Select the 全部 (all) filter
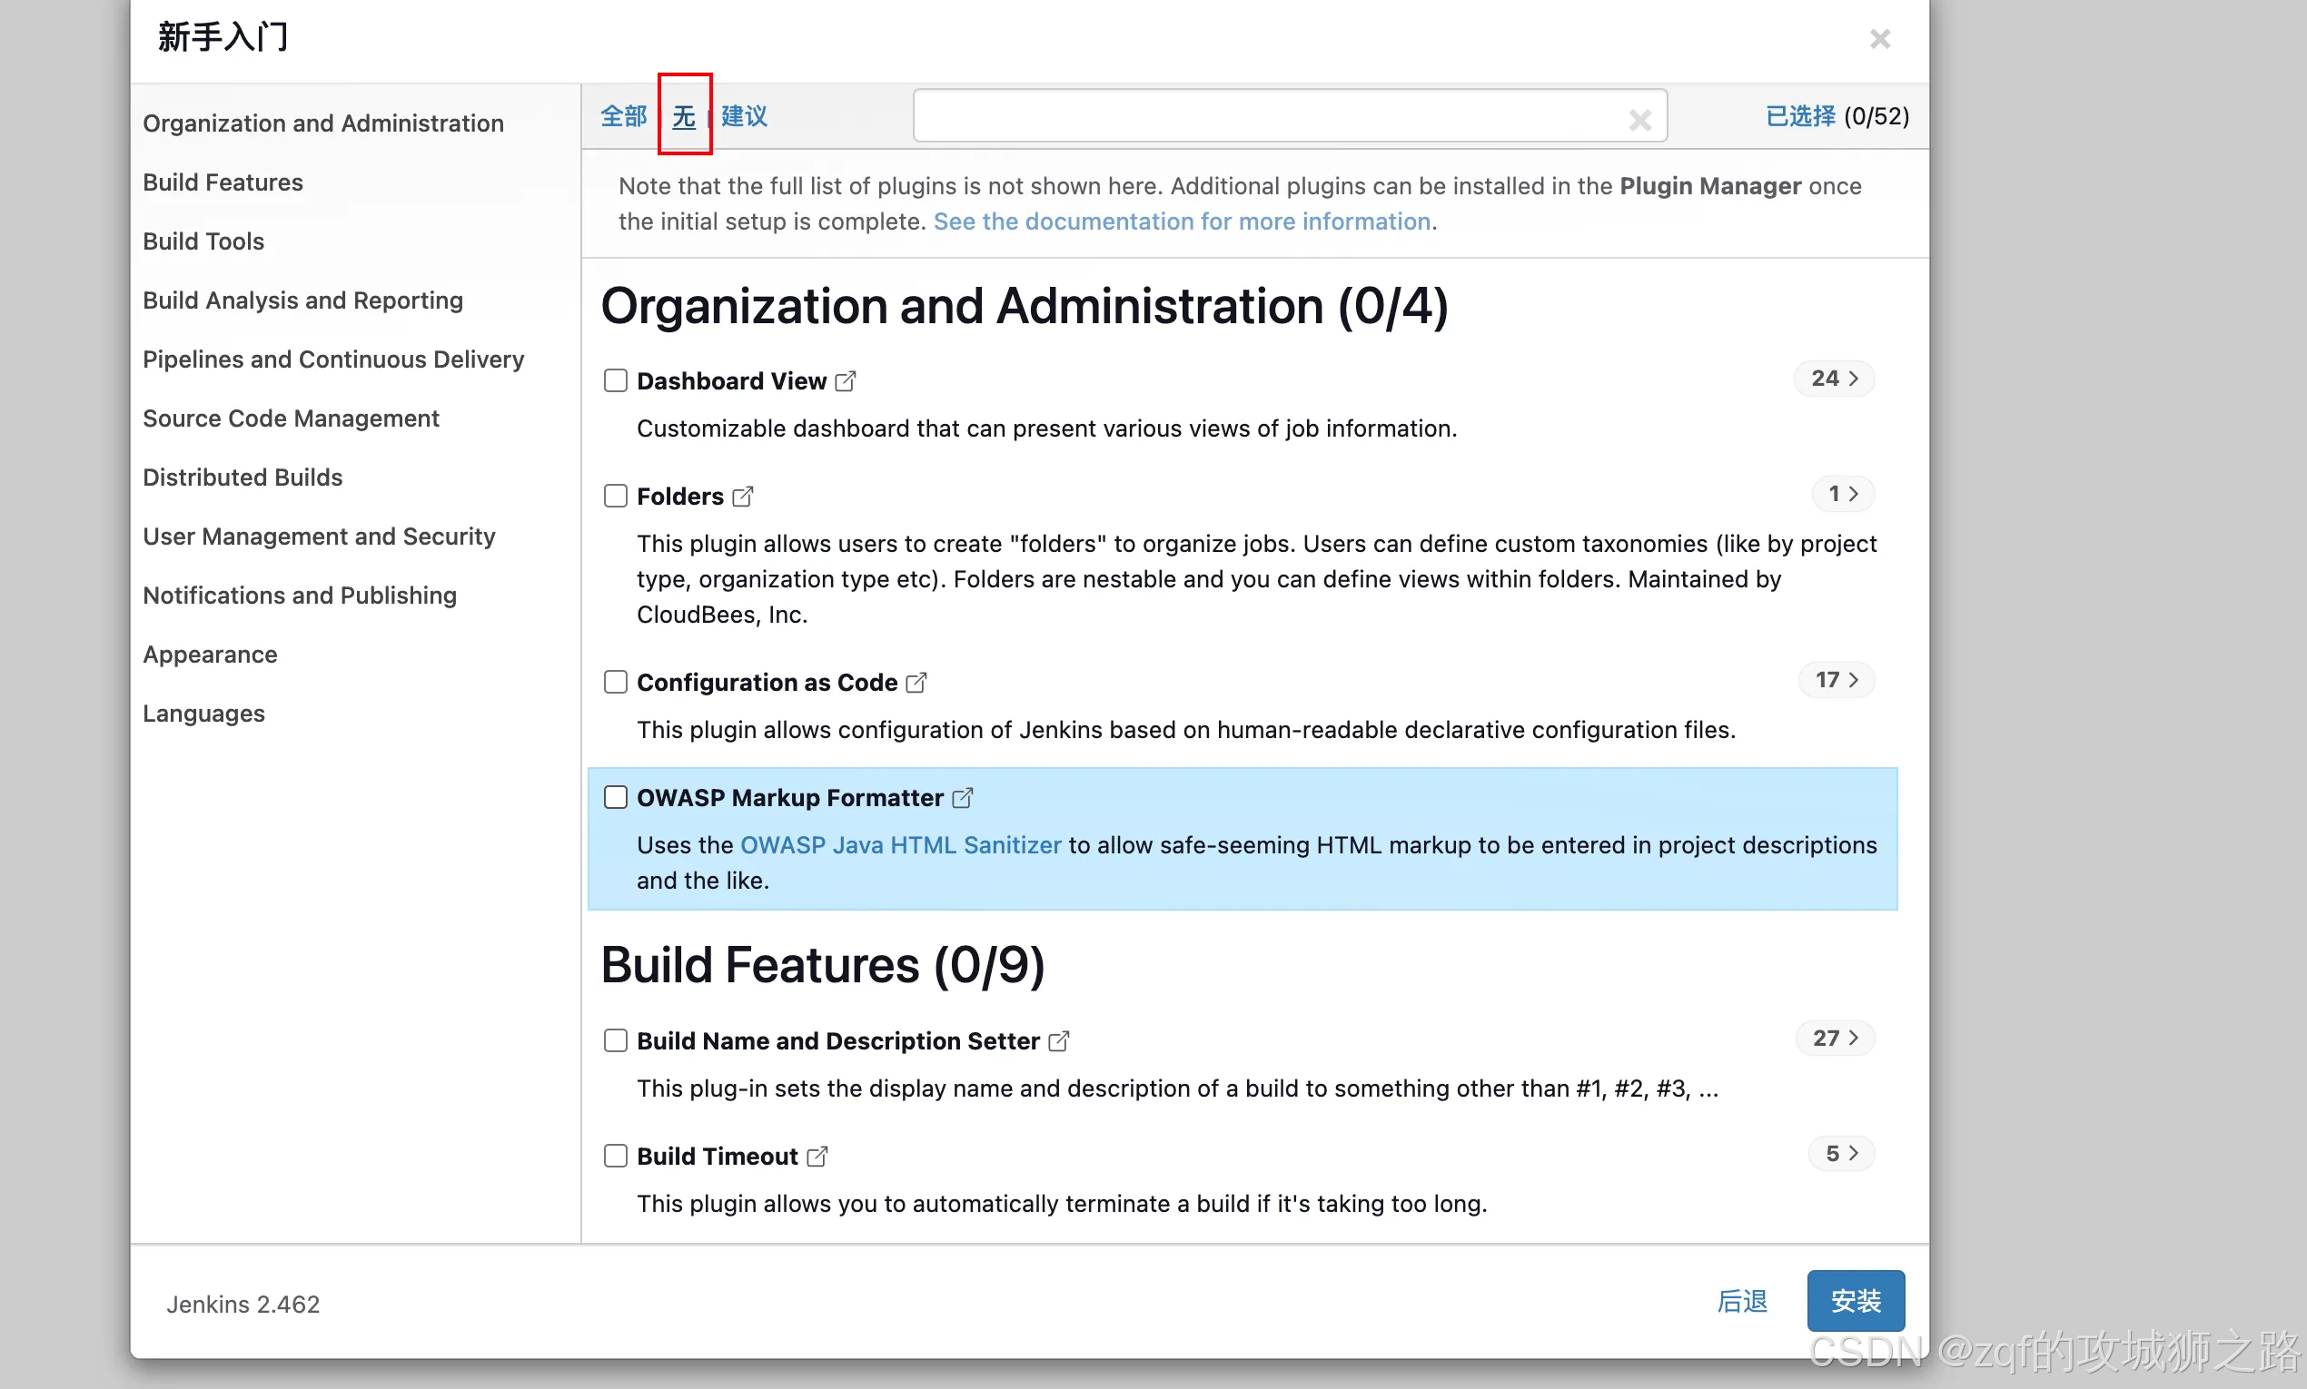 [623, 116]
